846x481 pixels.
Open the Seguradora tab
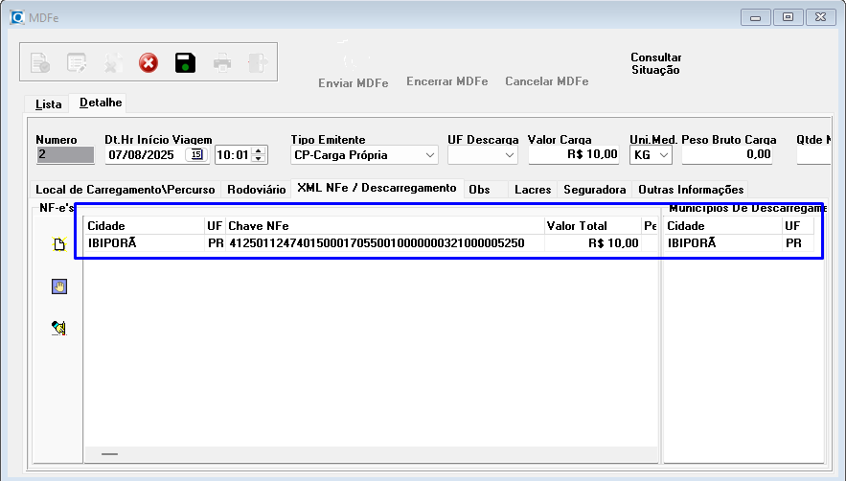(x=594, y=190)
